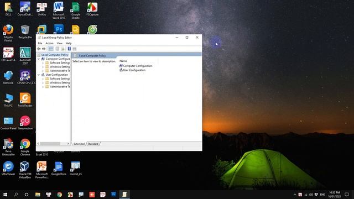Click the ENG language indicator

323,195
